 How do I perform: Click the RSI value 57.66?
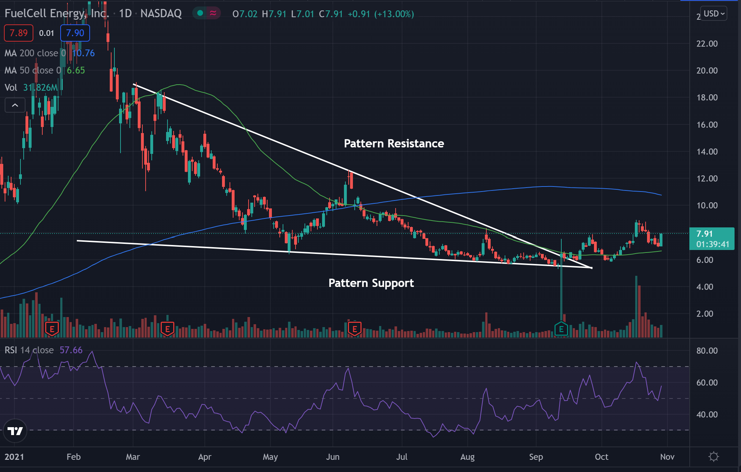[x=71, y=350]
